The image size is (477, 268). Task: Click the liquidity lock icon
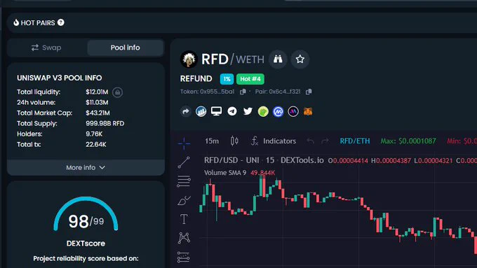pyautogui.click(x=117, y=92)
